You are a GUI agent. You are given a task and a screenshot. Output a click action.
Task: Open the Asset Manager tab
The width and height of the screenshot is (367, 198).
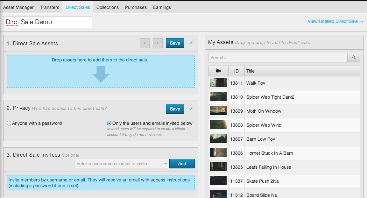pos(18,7)
